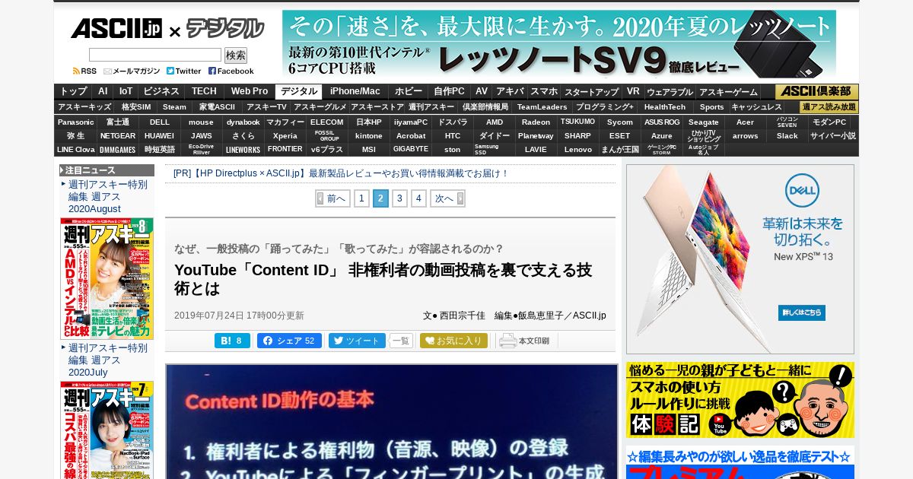The image size is (913, 479).
Task: Open the VR navigation tab
Action: (633, 91)
